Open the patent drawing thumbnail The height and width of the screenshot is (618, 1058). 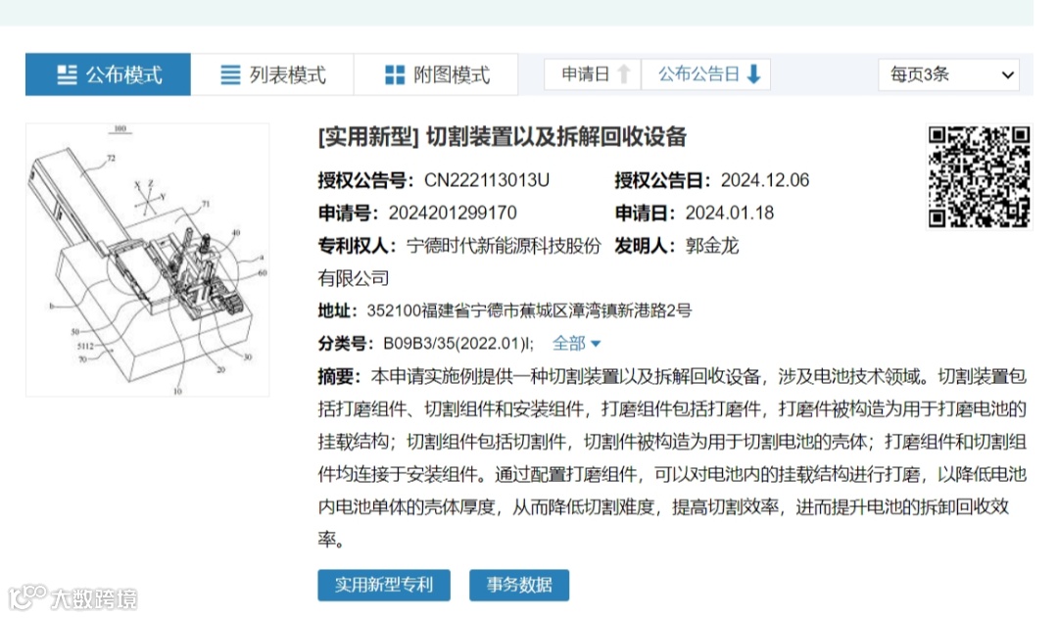148,260
